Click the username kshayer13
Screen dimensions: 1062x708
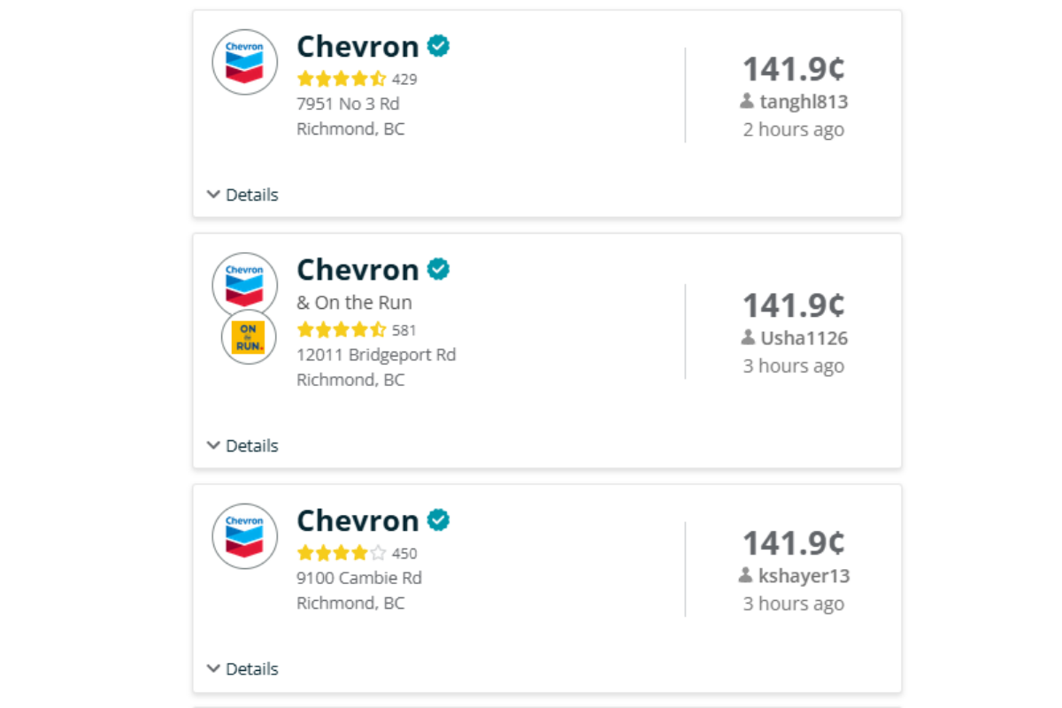[x=804, y=574]
